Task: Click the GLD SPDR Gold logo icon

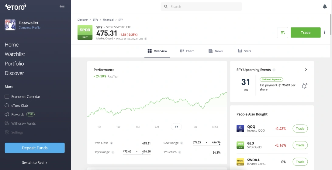Action: (x=240, y=145)
